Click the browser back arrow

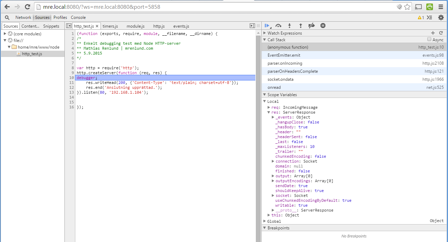pos(7,7)
